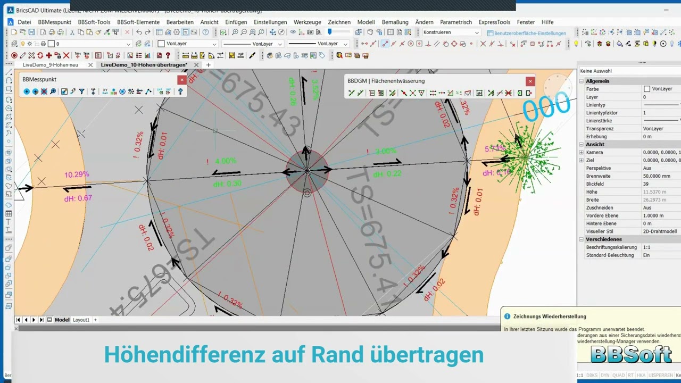Click Benutzeroberfläche-Einstellungen link
The width and height of the screenshot is (681, 383).
coord(526,33)
